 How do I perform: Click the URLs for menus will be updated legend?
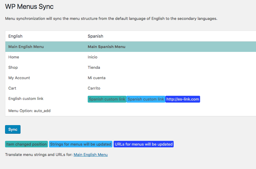tap(144, 144)
